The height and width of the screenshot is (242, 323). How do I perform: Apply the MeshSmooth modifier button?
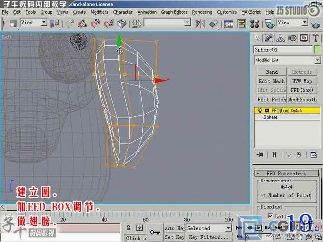coord(302,99)
